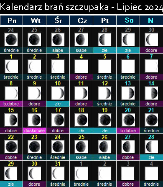Image resolution: width=163 pixels, height=187 pixels.
Task: Click the yellow date number 16
Action: coord(34,110)
